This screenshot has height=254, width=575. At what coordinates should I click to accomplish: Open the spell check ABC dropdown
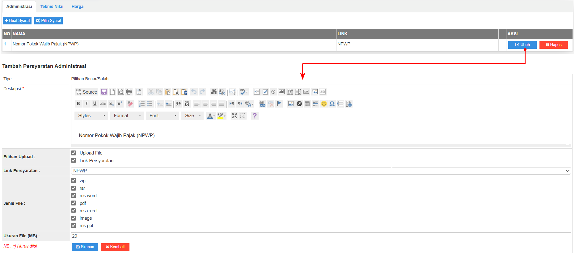click(244, 92)
